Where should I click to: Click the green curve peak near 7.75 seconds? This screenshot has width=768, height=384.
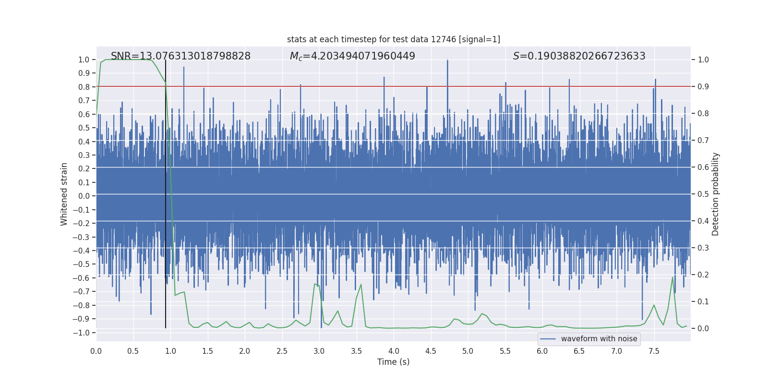pos(672,277)
